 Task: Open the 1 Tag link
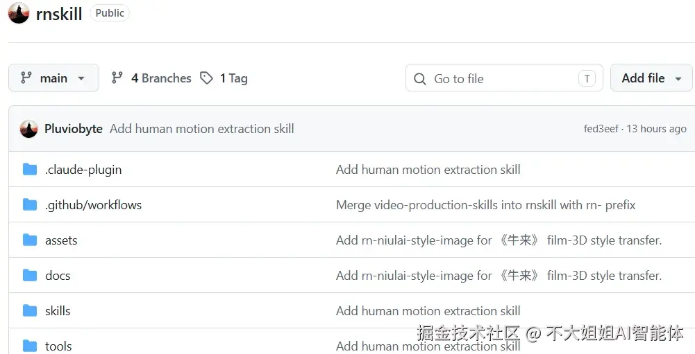pyautogui.click(x=233, y=78)
